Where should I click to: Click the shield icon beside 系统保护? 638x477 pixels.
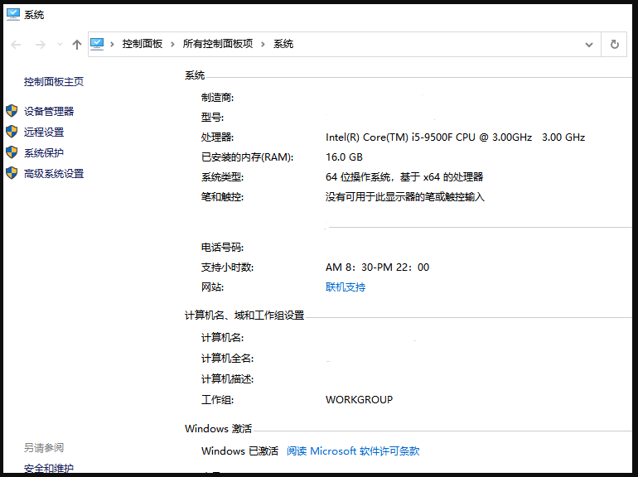(12, 152)
